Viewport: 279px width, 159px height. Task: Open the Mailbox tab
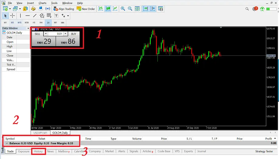64,151
